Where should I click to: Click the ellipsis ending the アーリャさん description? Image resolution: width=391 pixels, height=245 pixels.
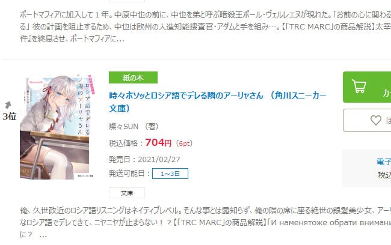(43, 235)
